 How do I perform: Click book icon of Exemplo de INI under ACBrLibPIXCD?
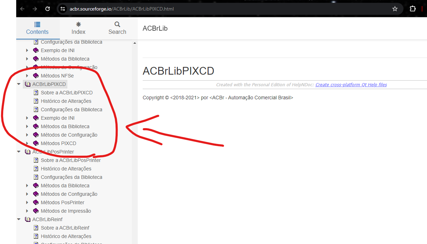click(36, 118)
